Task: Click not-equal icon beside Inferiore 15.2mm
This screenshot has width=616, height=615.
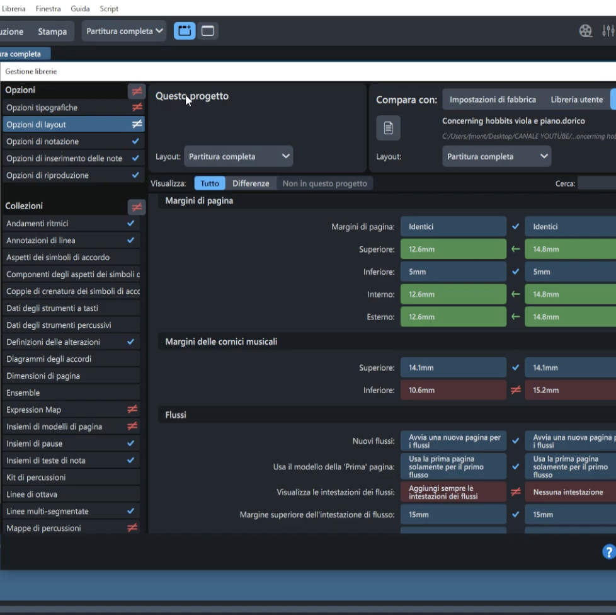Action: click(515, 391)
